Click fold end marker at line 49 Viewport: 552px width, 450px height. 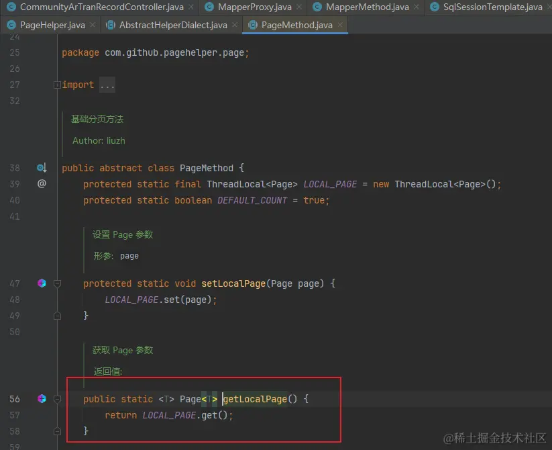point(57,316)
